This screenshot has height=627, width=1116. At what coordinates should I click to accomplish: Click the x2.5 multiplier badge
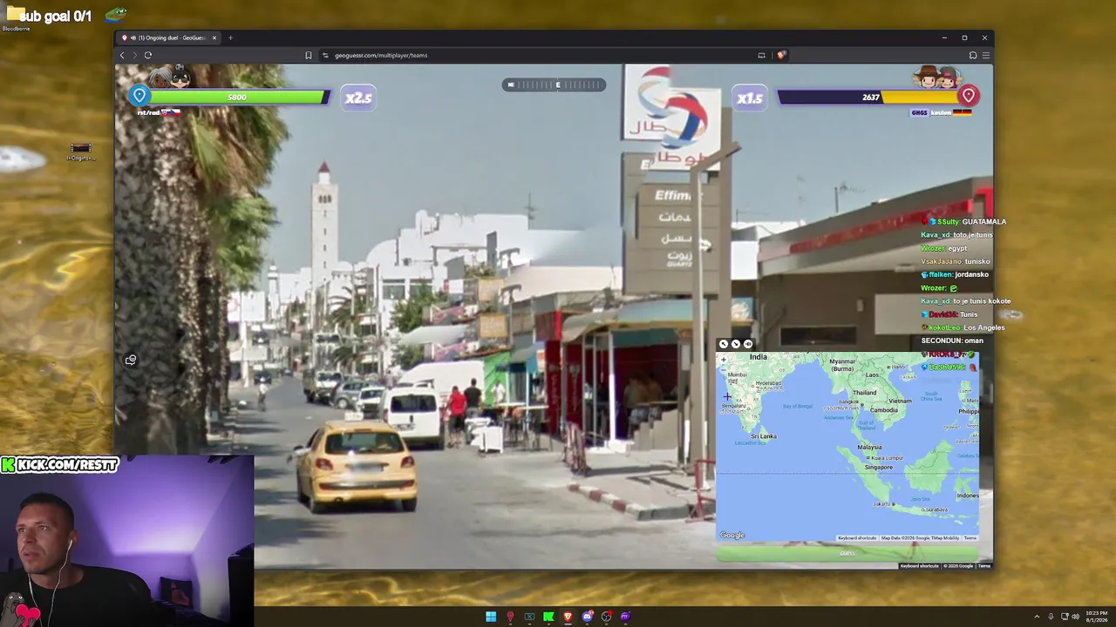coord(358,98)
